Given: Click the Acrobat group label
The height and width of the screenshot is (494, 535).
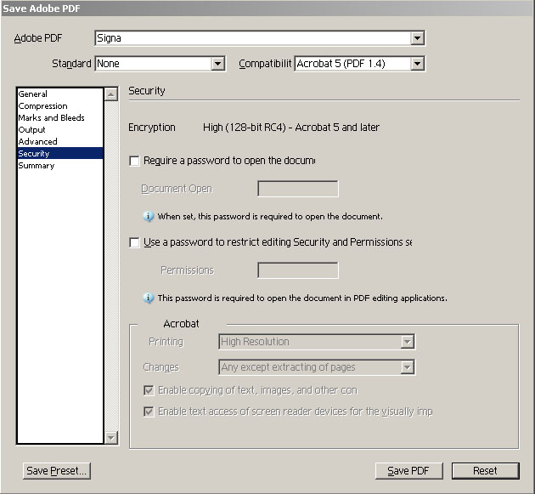Looking at the screenshot, I should click(x=181, y=324).
